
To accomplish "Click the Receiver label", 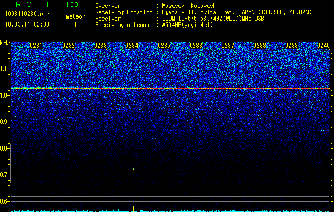I will 108,19.
